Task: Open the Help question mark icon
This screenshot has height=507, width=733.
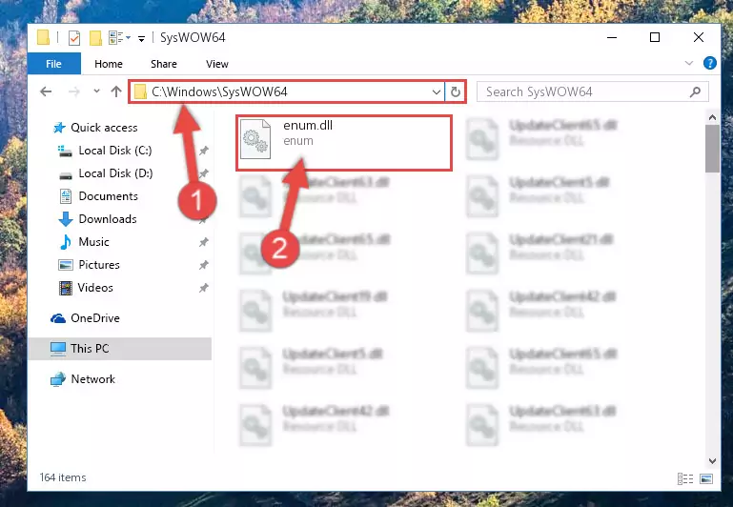Action: click(x=709, y=63)
